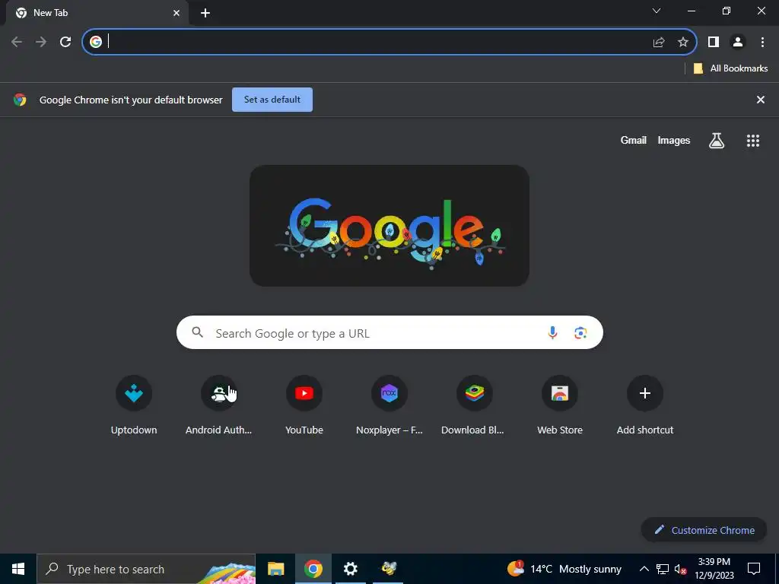
Task: Bookmark this tab with the star icon
Action: click(683, 43)
